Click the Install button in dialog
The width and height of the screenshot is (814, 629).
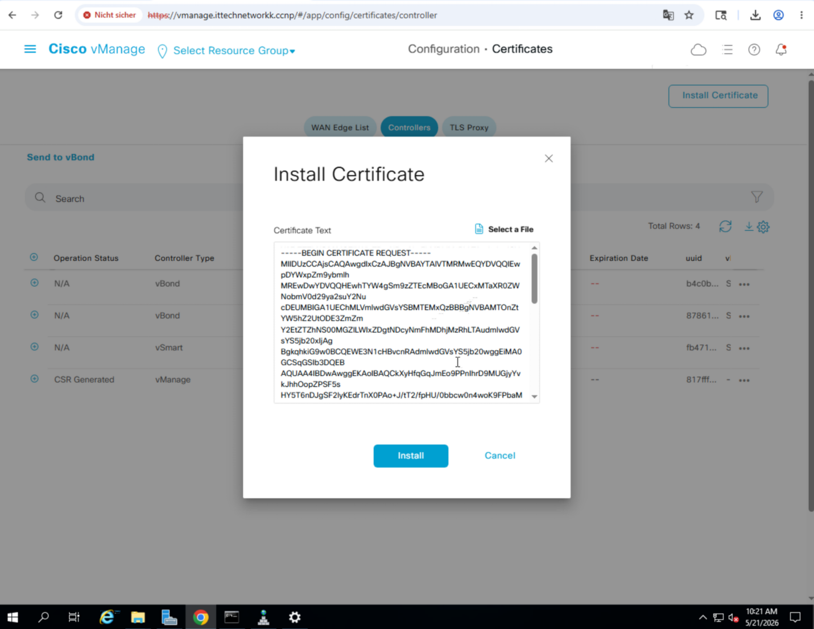tap(411, 456)
